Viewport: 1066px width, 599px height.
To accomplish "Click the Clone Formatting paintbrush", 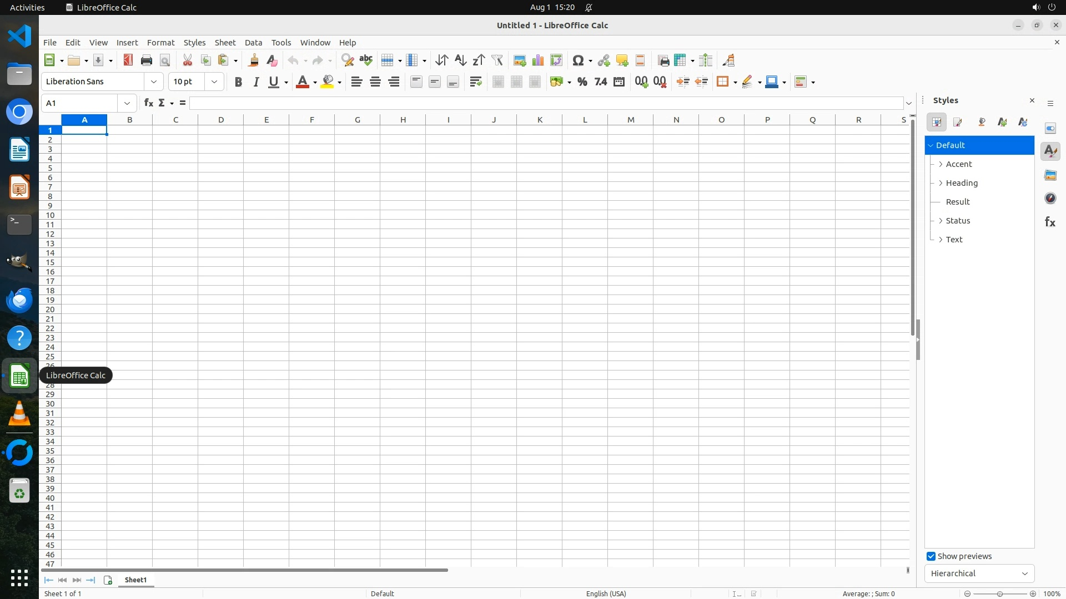I will 254,60.
